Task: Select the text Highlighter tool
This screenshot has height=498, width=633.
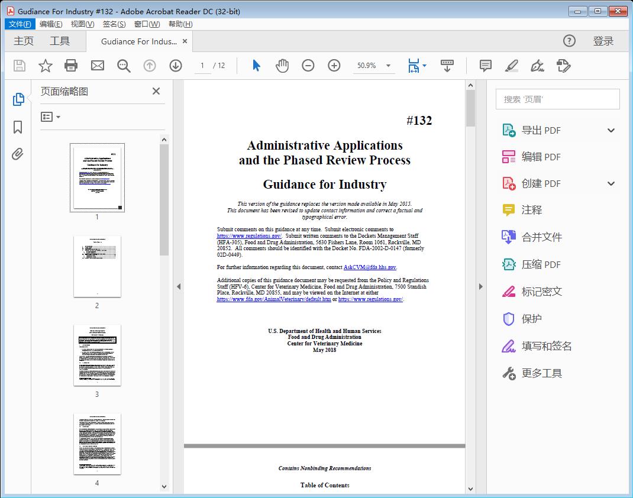Action: tap(512, 66)
